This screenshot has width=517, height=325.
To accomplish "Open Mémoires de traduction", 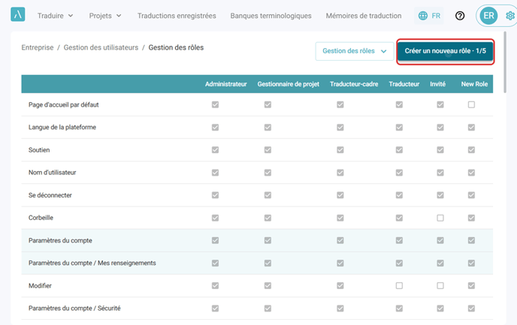I will pyautogui.click(x=364, y=16).
